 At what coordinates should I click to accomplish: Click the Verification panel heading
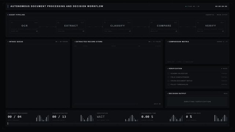pyautogui.click(x=175, y=69)
